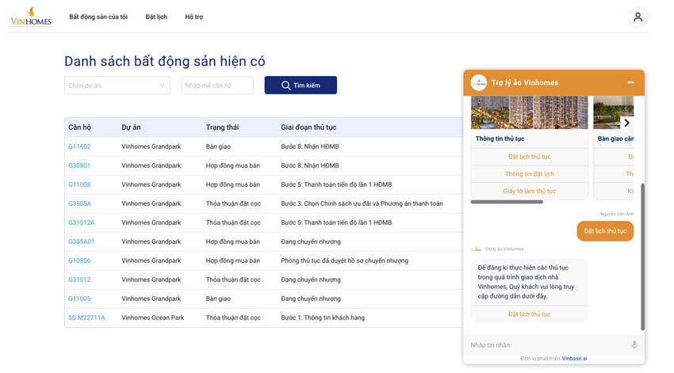Click 'Bước 3: Chọn Chính sách ưu đãi' cell
This screenshot has height=373, width=674.
(362, 204)
